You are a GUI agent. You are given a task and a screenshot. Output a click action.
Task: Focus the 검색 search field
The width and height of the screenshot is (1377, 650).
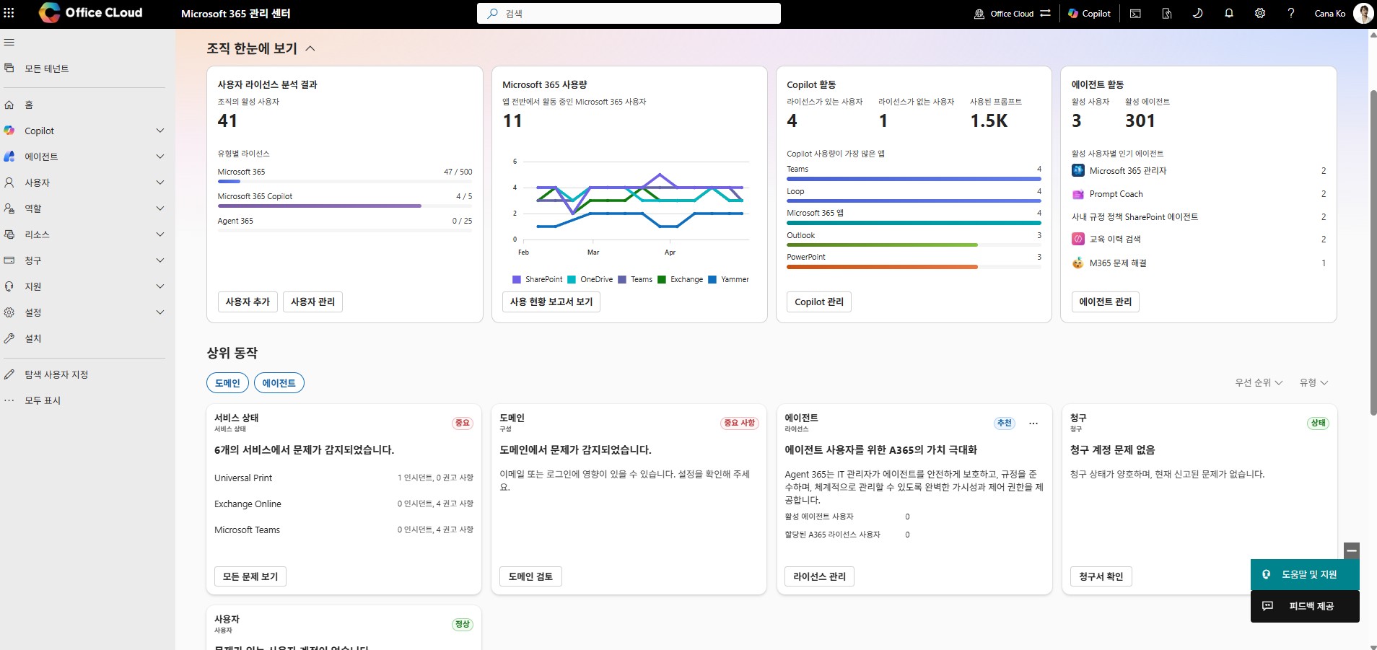[629, 13]
